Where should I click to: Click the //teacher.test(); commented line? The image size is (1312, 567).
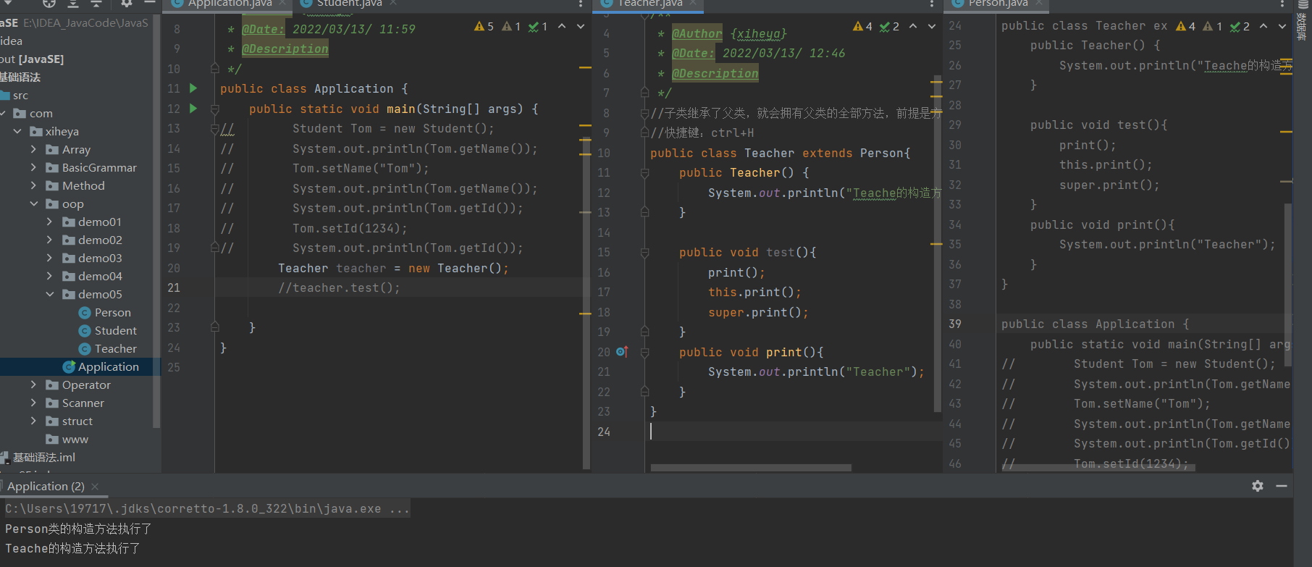coord(339,288)
